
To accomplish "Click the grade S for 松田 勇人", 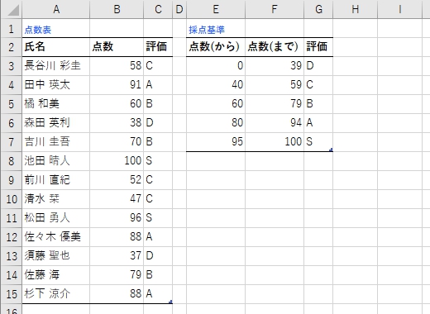I will (x=158, y=218).
